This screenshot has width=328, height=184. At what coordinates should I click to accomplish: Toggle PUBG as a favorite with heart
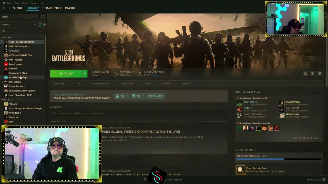320,74
